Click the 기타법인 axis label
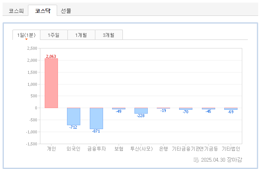 231,149
